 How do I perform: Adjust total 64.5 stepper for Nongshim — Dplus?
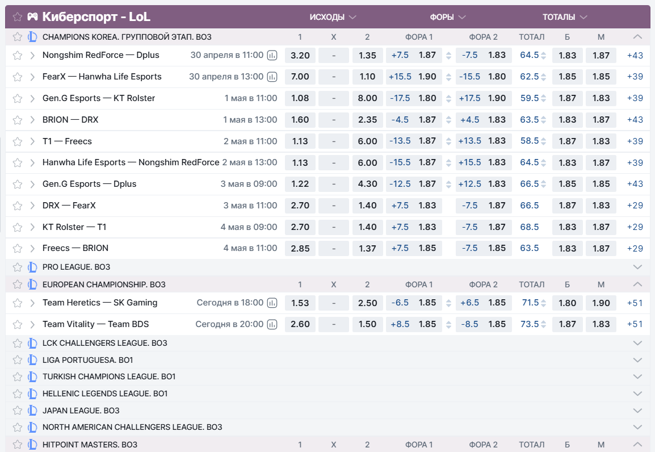point(543,56)
